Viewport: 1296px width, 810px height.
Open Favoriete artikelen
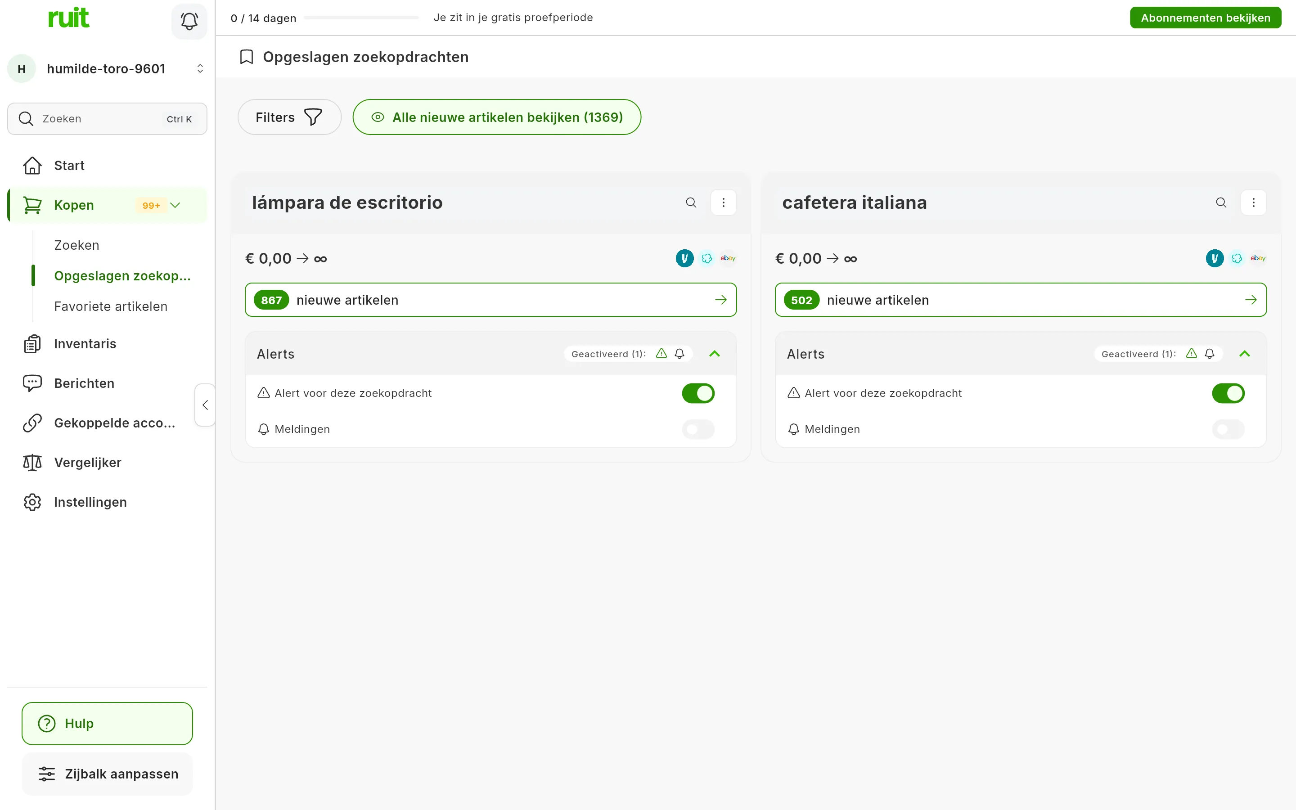point(111,306)
